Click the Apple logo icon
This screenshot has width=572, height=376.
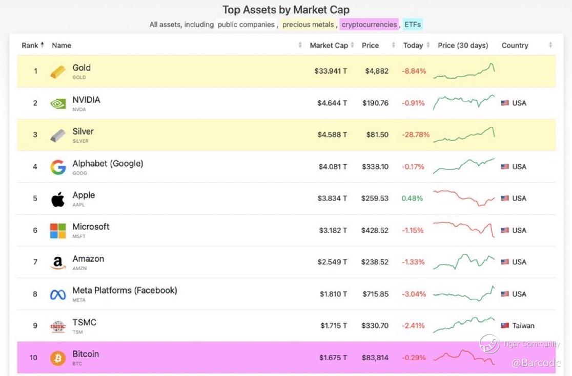tap(58, 199)
